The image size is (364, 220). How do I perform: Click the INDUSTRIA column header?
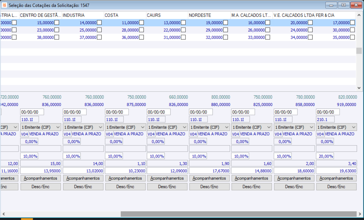[x=83, y=15]
